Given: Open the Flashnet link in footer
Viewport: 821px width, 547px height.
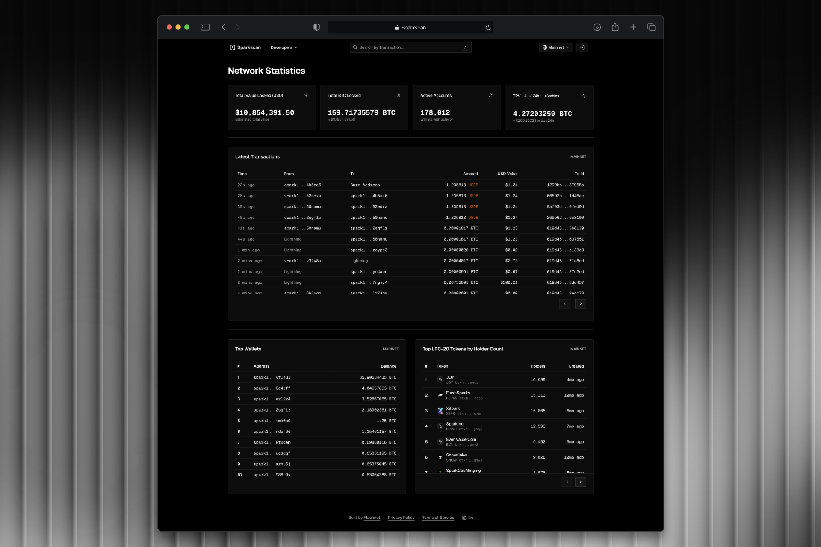Looking at the screenshot, I should tap(372, 518).
